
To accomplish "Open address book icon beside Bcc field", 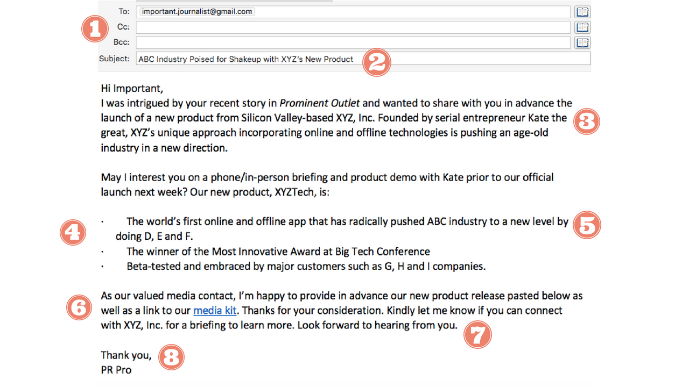I will [582, 42].
